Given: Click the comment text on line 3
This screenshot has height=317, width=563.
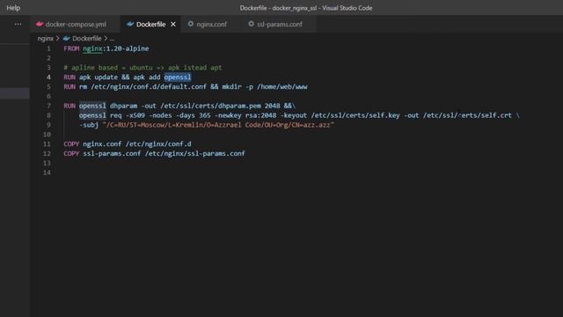Looking at the screenshot, I should click(143, 68).
